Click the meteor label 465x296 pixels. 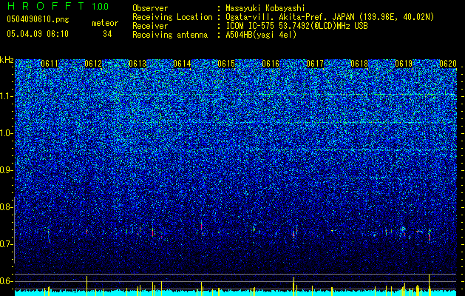pyautogui.click(x=105, y=23)
